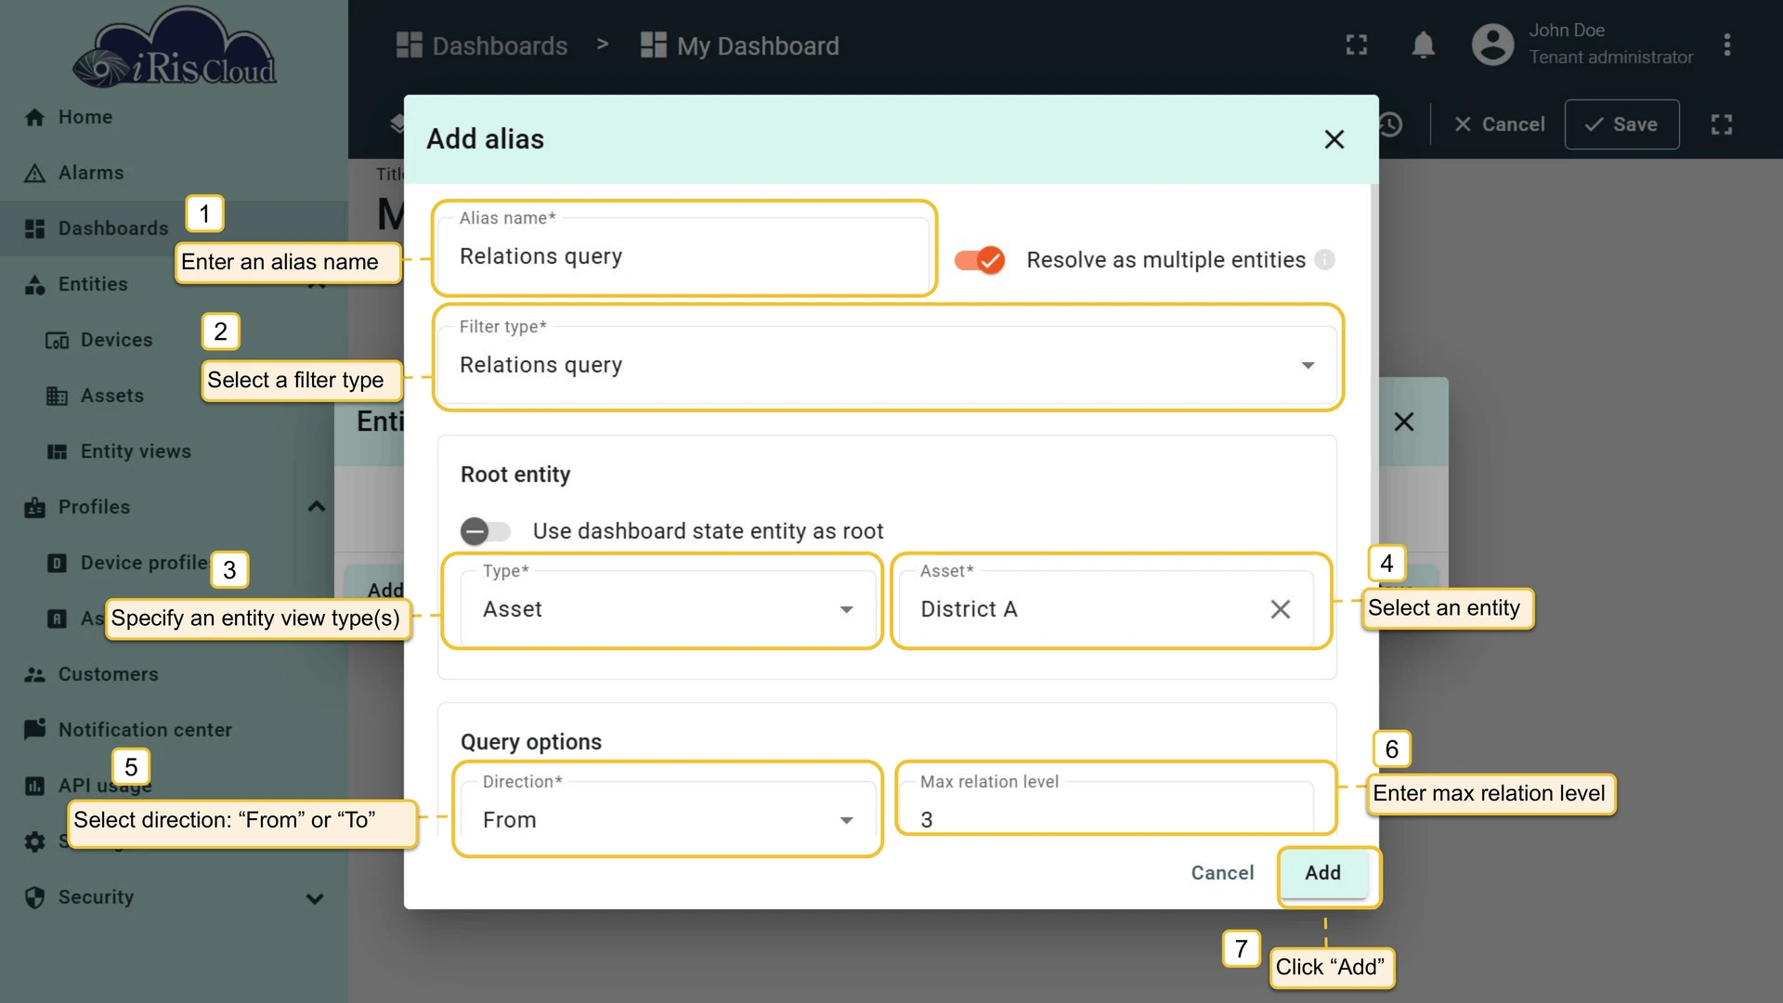Close the Add alias dialog
1783x1003 pixels.
1334,139
